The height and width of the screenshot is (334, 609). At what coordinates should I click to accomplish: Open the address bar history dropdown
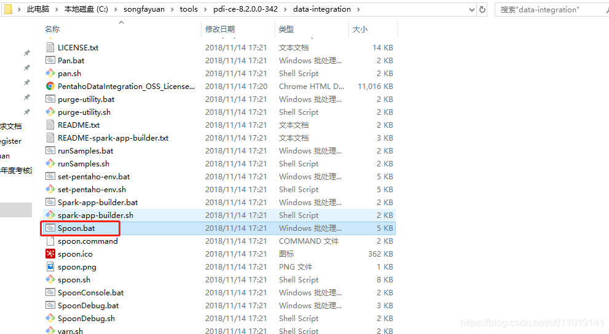coord(471,10)
